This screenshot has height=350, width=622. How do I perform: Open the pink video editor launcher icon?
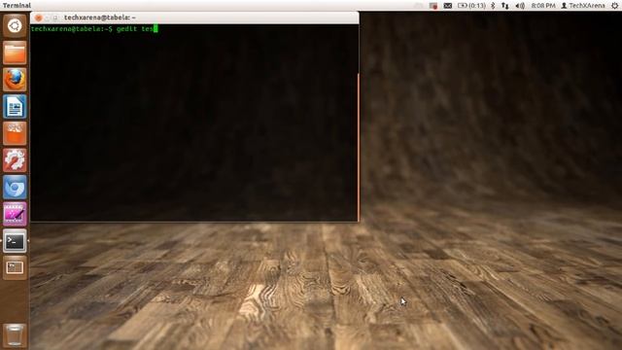15,214
